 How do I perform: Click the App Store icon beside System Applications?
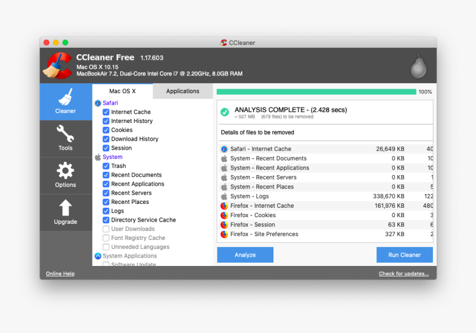coord(98,256)
